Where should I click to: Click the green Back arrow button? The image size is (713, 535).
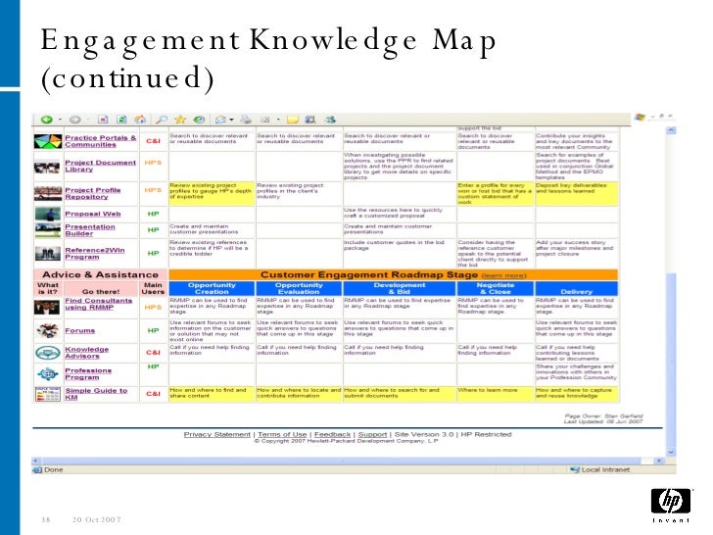[46, 120]
